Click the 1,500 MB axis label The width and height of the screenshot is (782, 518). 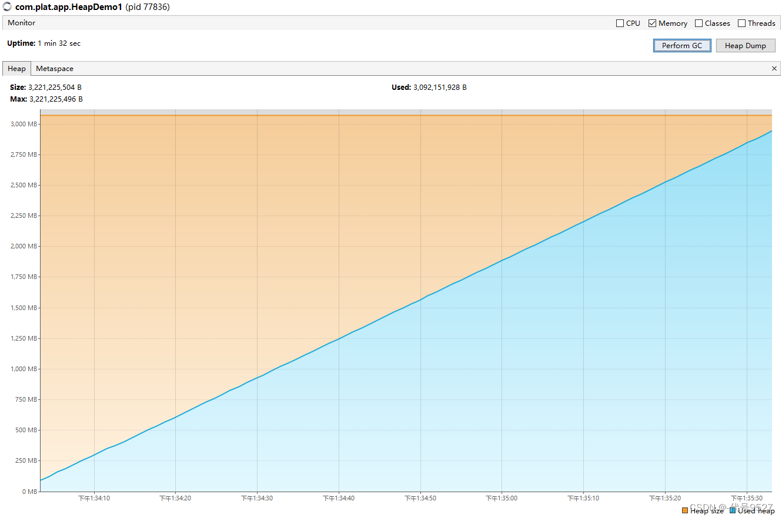[24, 308]
